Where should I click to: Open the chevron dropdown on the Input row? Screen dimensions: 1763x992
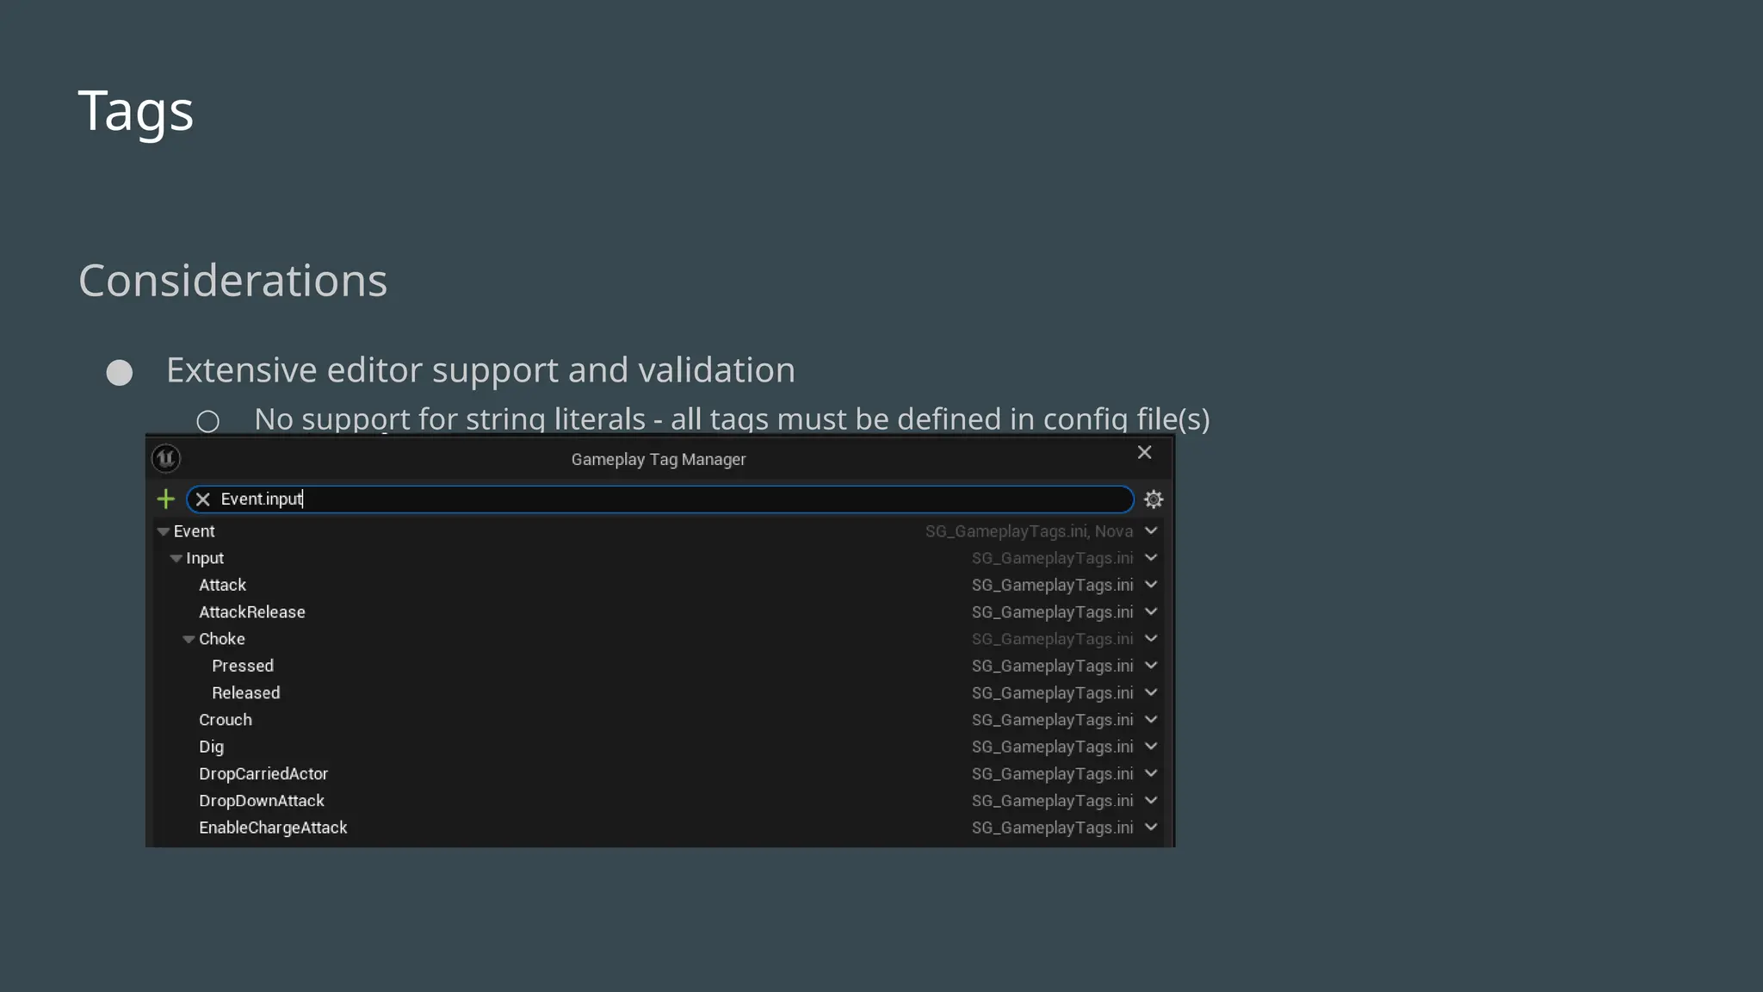coord(1151,558)
